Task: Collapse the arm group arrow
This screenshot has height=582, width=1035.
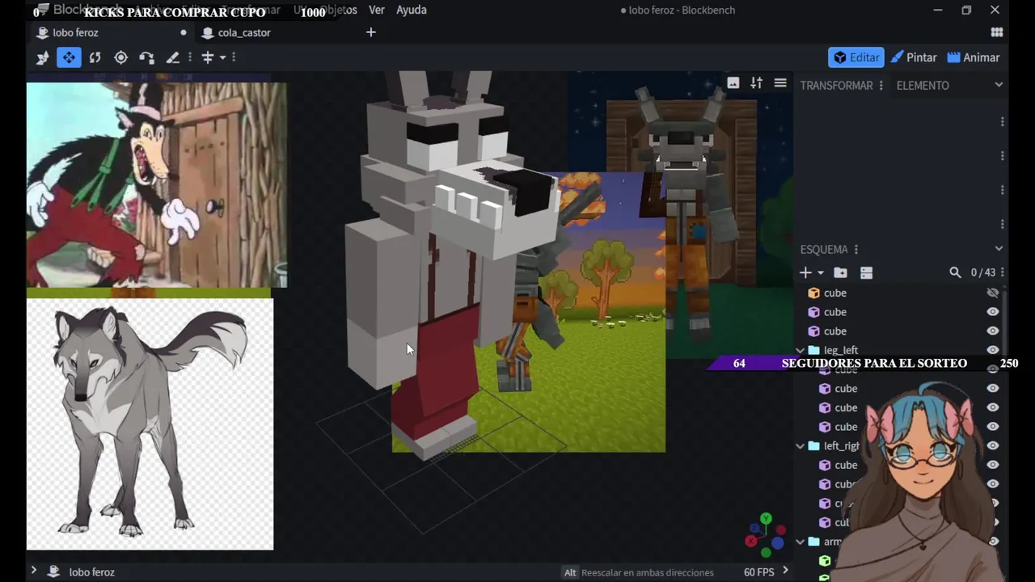Action: coord(801,542)
